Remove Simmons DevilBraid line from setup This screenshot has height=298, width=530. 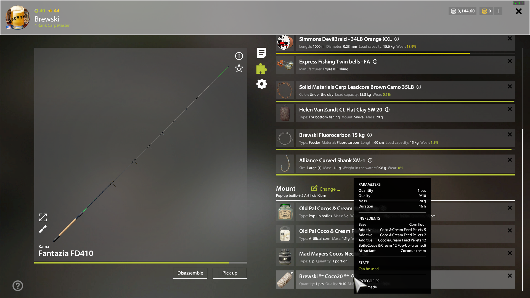(x=510, y=39)
